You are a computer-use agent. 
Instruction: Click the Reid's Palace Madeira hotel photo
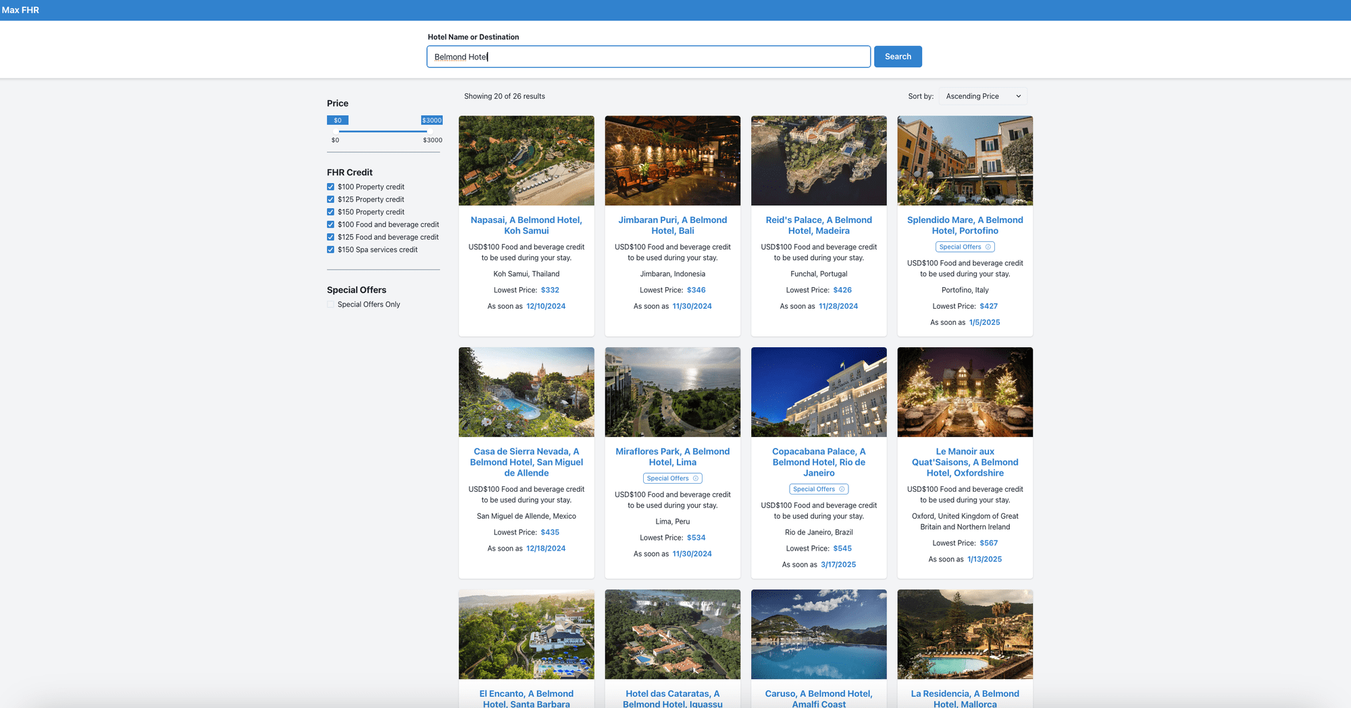819,161
